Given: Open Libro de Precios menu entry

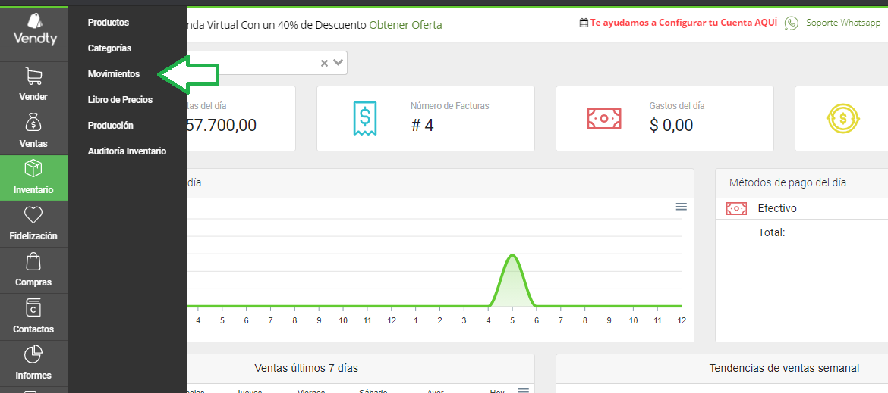Looking at the screenshot, I should (120, 100).
